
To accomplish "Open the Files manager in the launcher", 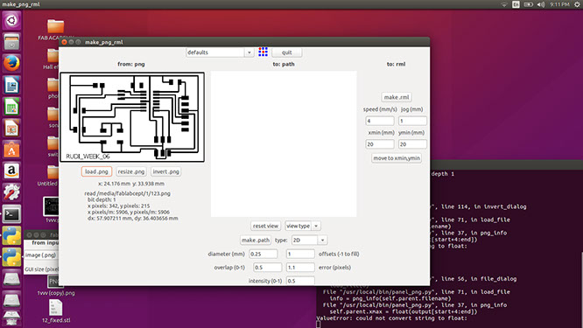I will click(x=11, y=42).
